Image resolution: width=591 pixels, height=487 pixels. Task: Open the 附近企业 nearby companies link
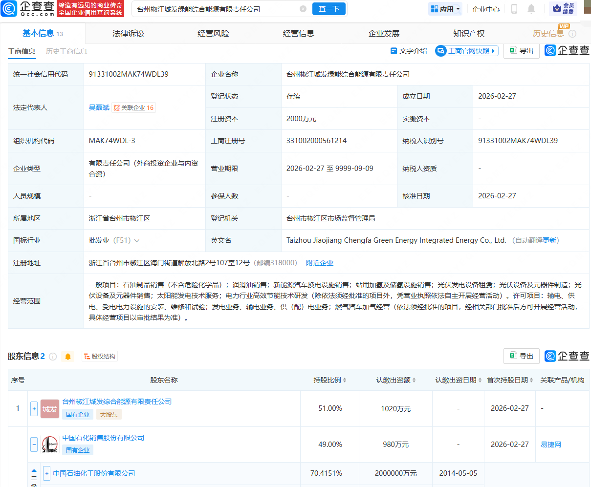pyautogui.click(x=320, y=262)
